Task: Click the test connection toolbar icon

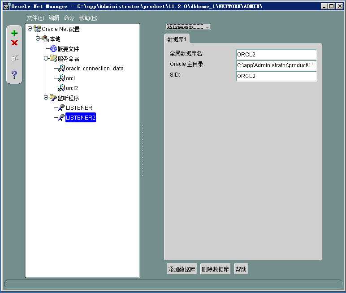Action: [x=14, y=58]
